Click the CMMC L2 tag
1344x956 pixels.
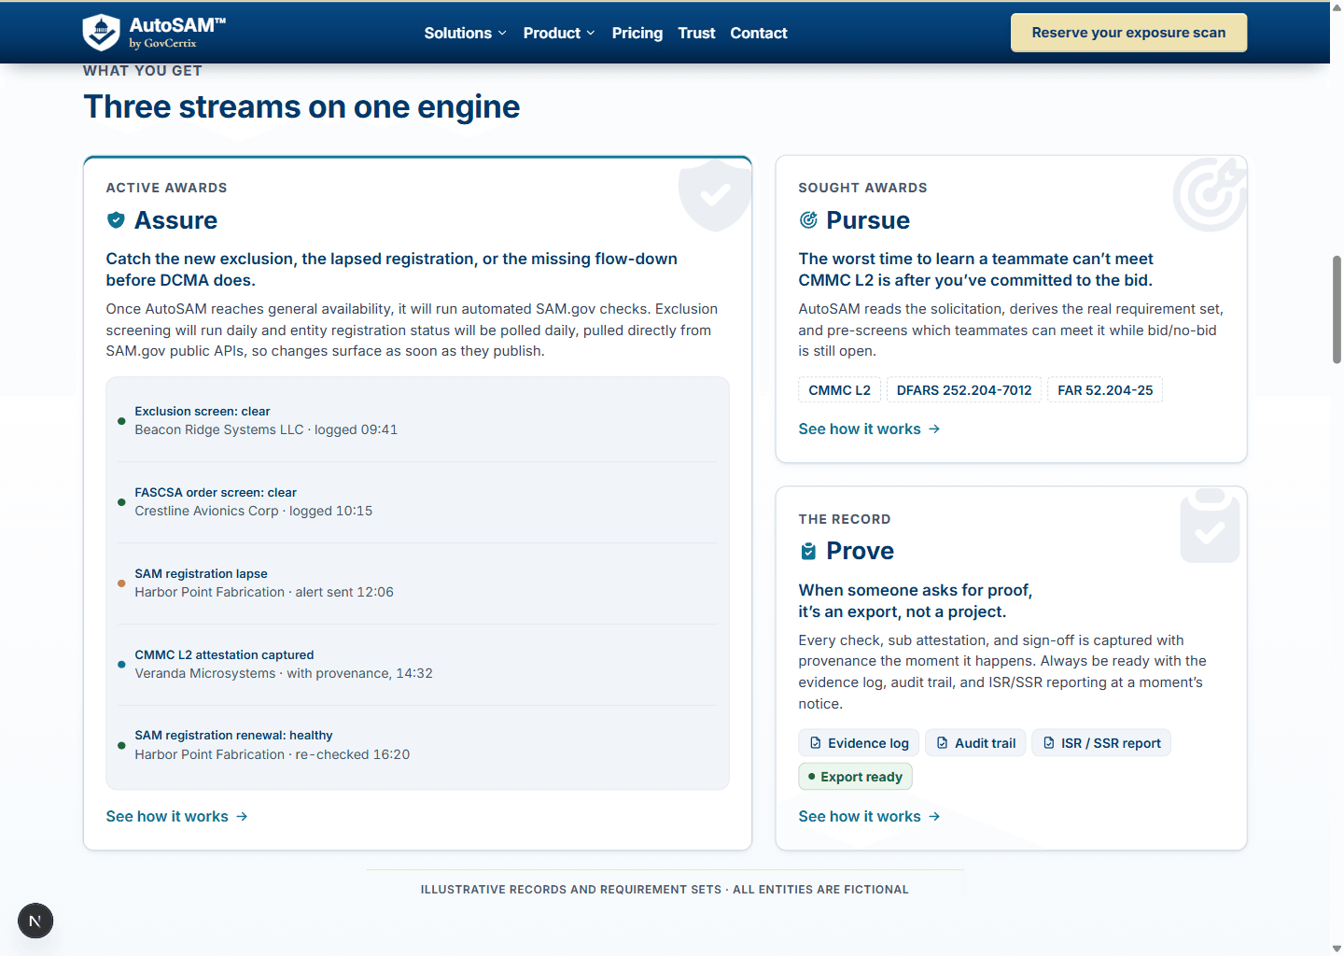[840, 390]
